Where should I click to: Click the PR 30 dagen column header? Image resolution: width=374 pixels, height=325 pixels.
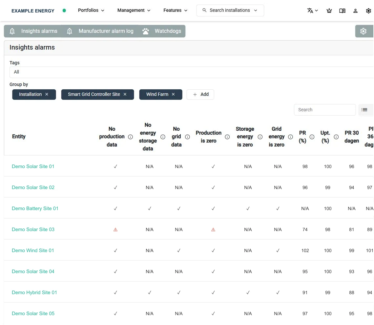(352, 137)
